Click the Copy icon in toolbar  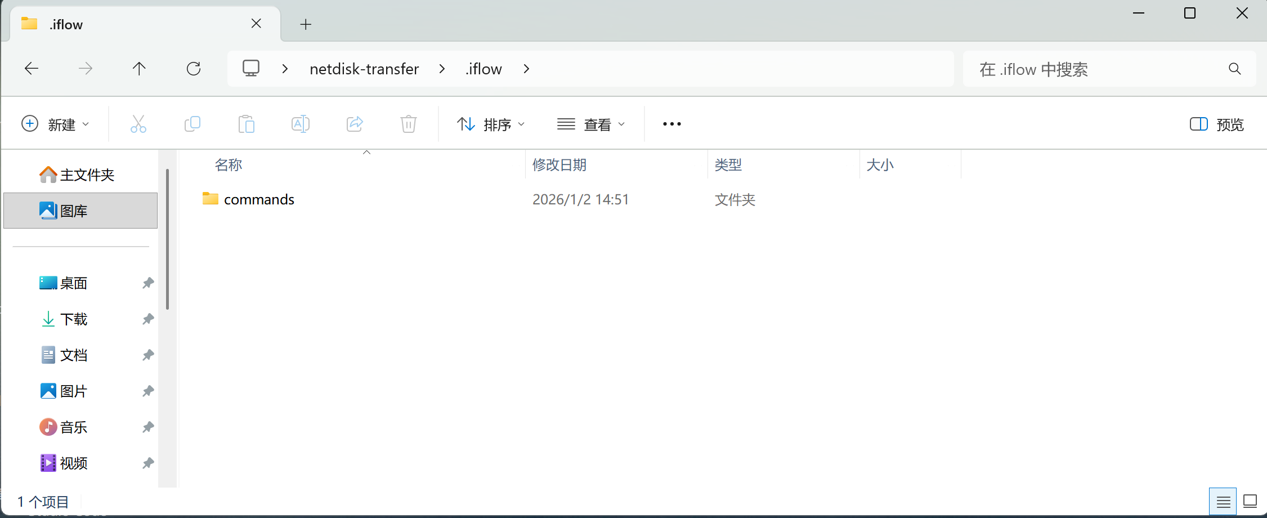coord(192,124)
